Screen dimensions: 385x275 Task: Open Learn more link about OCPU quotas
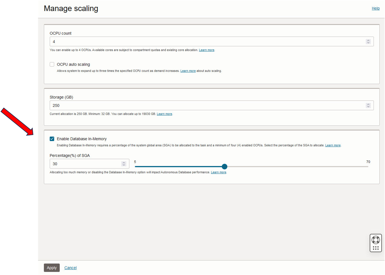pos(207,50)
